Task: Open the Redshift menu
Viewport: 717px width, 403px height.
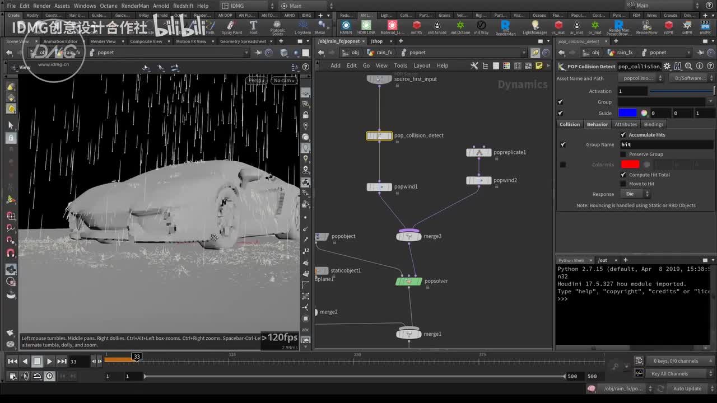Action: tap(183, 6)
